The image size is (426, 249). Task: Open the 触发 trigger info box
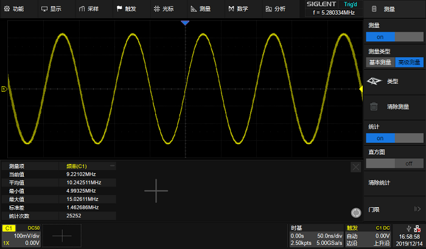[368, 236]
